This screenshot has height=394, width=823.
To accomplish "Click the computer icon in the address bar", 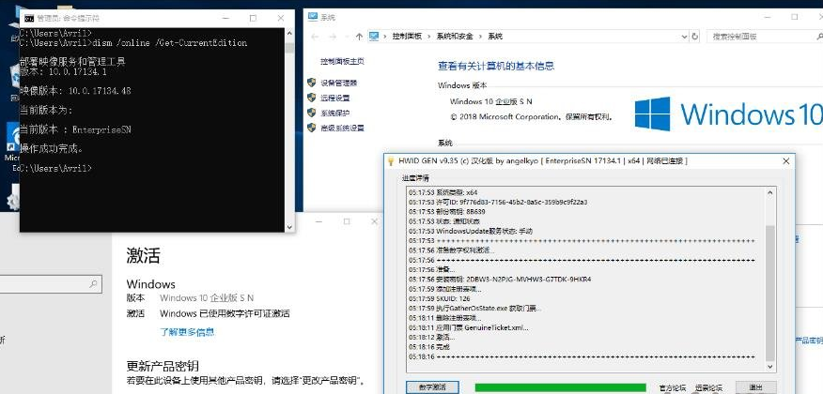I will point(374,37).
